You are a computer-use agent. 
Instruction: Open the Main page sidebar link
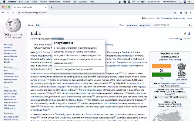8,45
